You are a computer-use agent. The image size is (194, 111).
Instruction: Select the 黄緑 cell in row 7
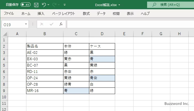pyautogui.click(x=76, y=78)
